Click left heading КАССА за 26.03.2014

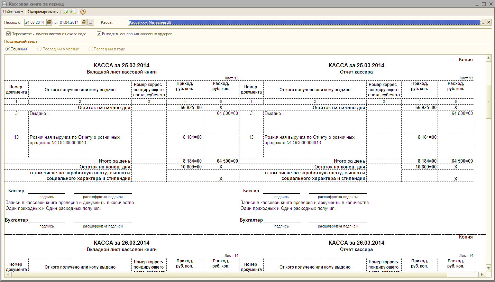point(122,243)
